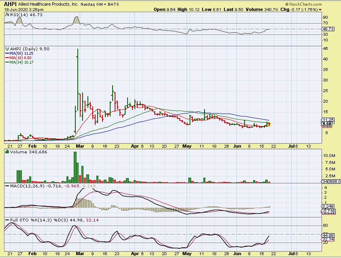Click the MACD histogram tag 0.249
The image size is (341, 258).
point(328,206)
